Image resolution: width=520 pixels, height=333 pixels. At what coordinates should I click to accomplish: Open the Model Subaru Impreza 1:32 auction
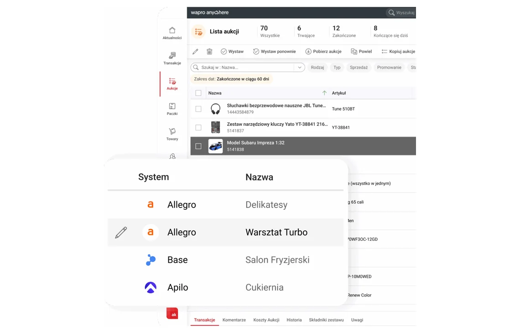(255, 143)
